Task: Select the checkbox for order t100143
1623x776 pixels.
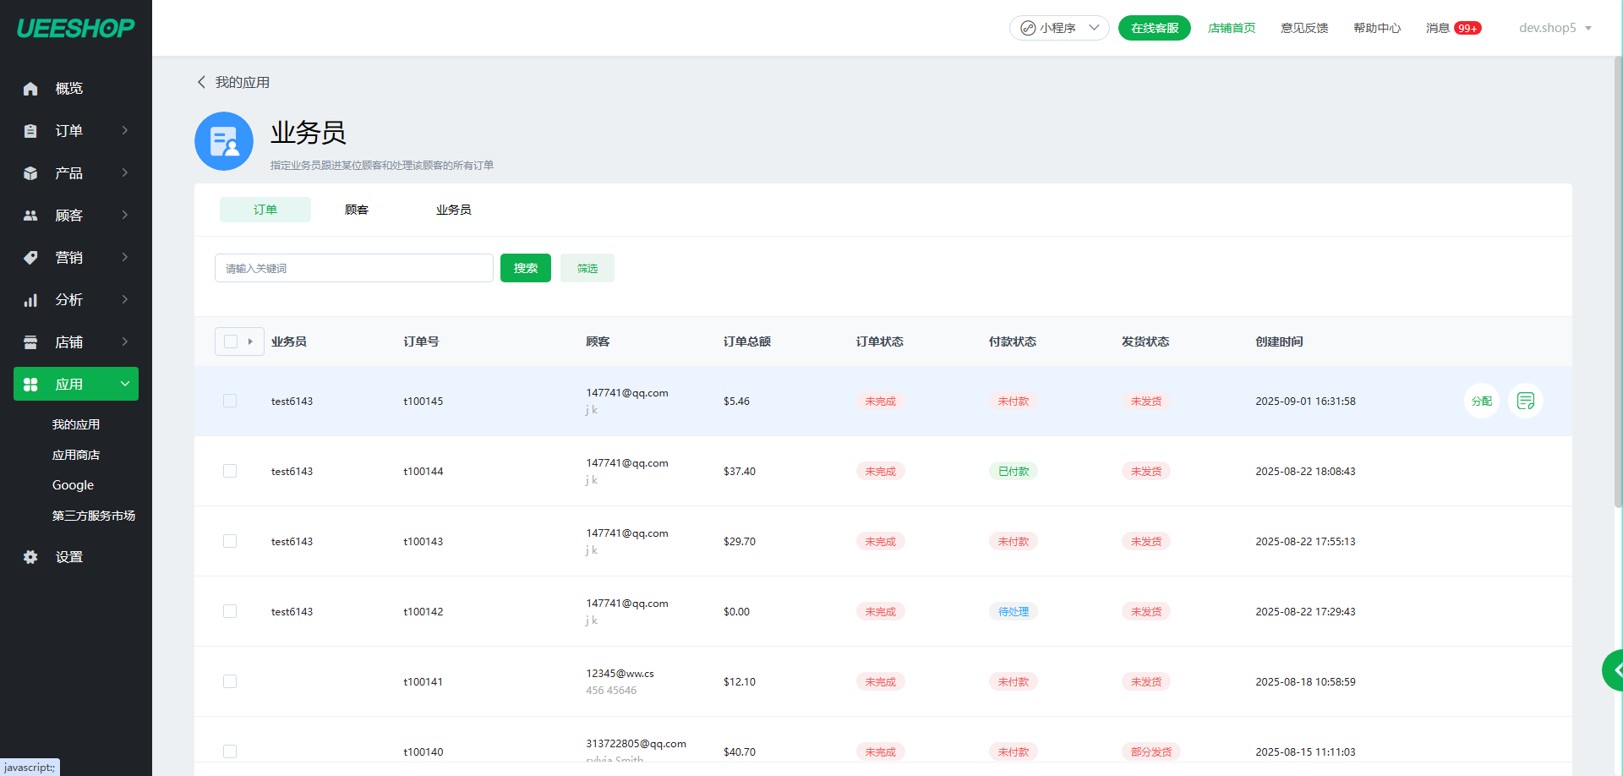Action: coord(230,541)
